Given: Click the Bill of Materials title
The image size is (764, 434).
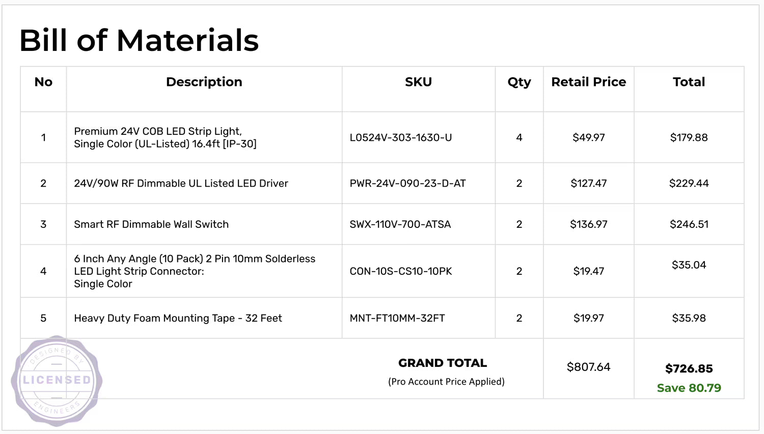Looking at the screenshot, I should click(139, 40).
